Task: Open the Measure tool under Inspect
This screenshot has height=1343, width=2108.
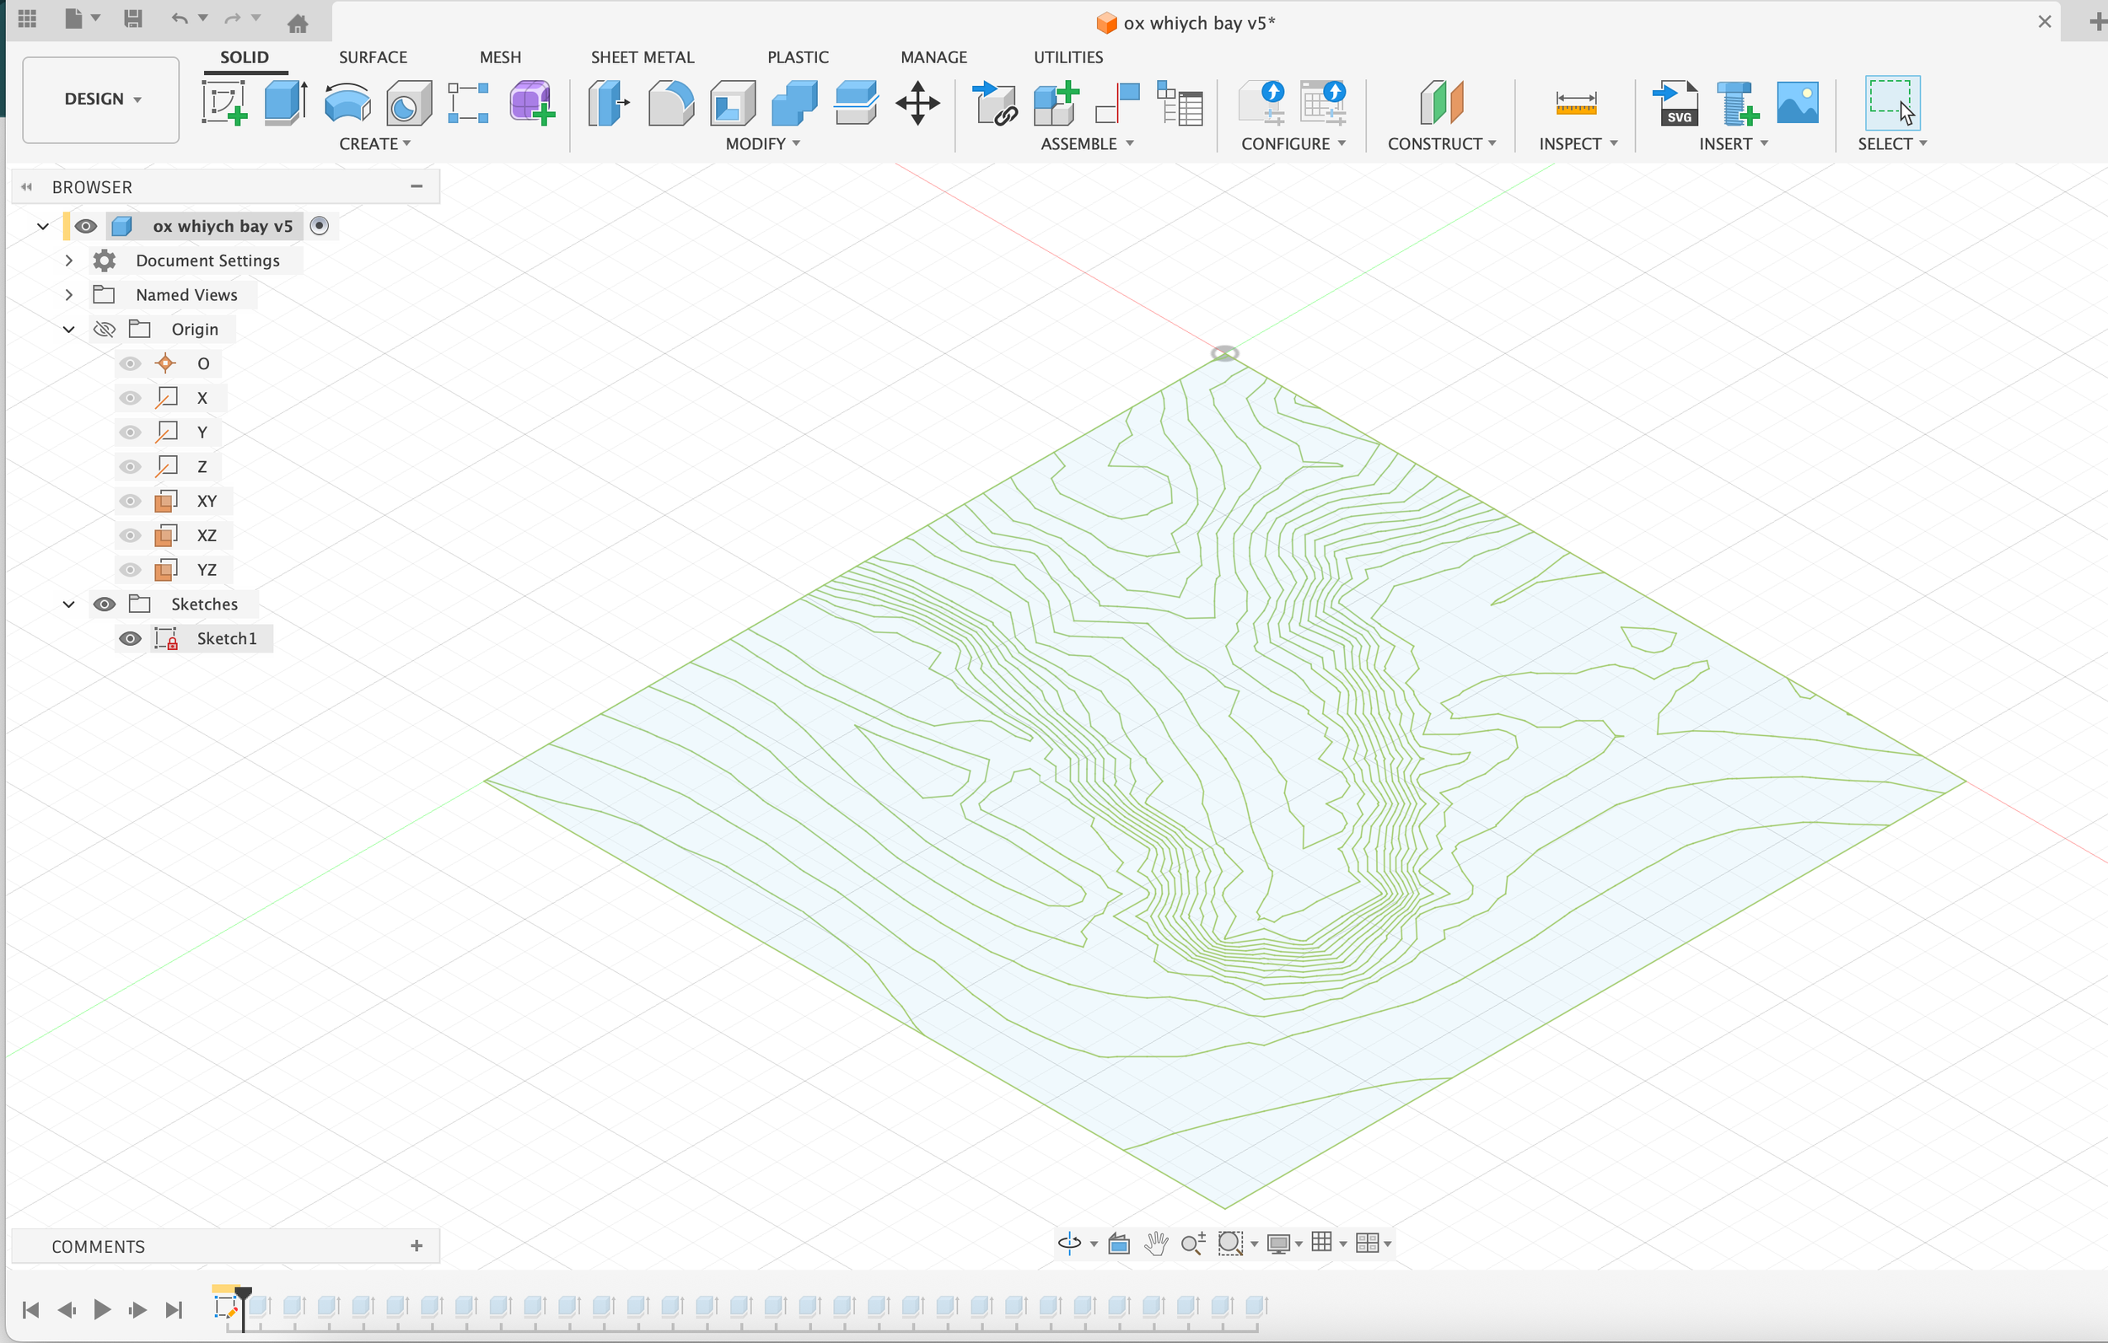Action: [1575, 104]
